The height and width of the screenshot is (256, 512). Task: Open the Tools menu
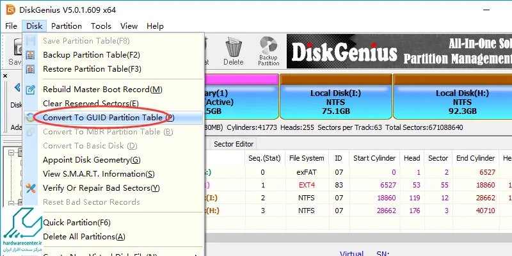coord(101,26)
